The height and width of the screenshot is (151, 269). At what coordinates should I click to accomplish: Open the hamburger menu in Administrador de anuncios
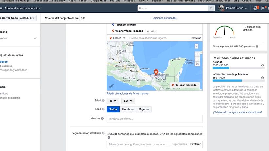click(1, 8)
